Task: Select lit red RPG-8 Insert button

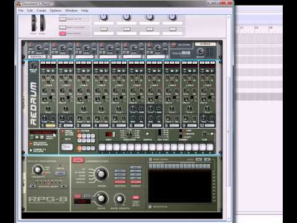Action: click(136, 182)
